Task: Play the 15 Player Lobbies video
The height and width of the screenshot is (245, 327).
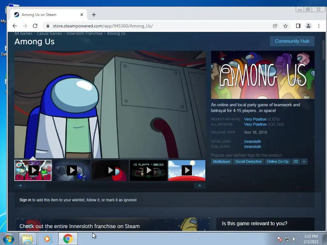Action: [148, 170]
